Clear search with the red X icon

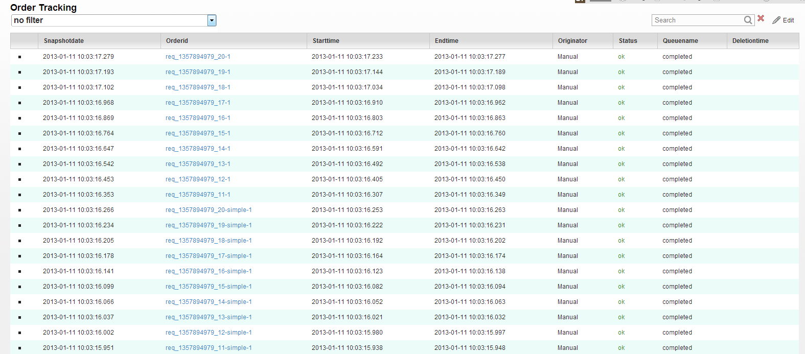[761, 18]
